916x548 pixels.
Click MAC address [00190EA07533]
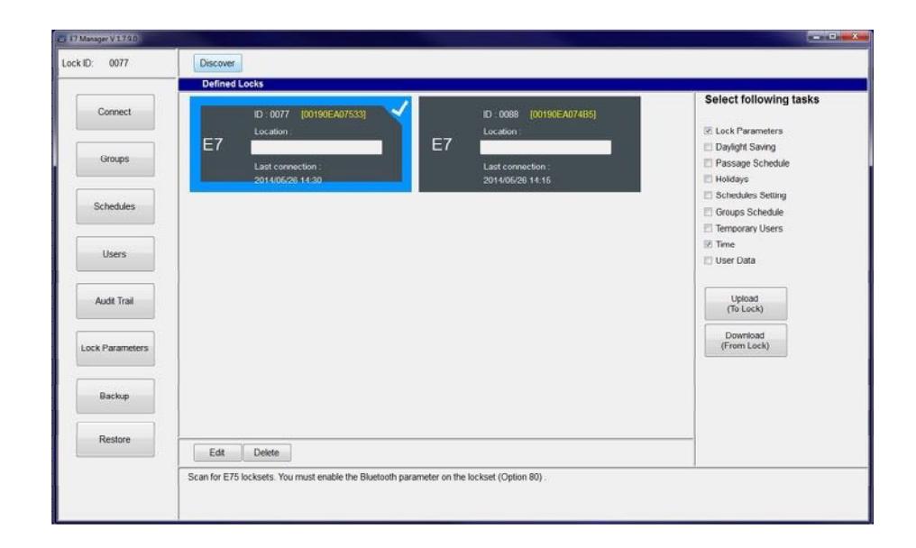pyautogui.click(x=334, y=114)
